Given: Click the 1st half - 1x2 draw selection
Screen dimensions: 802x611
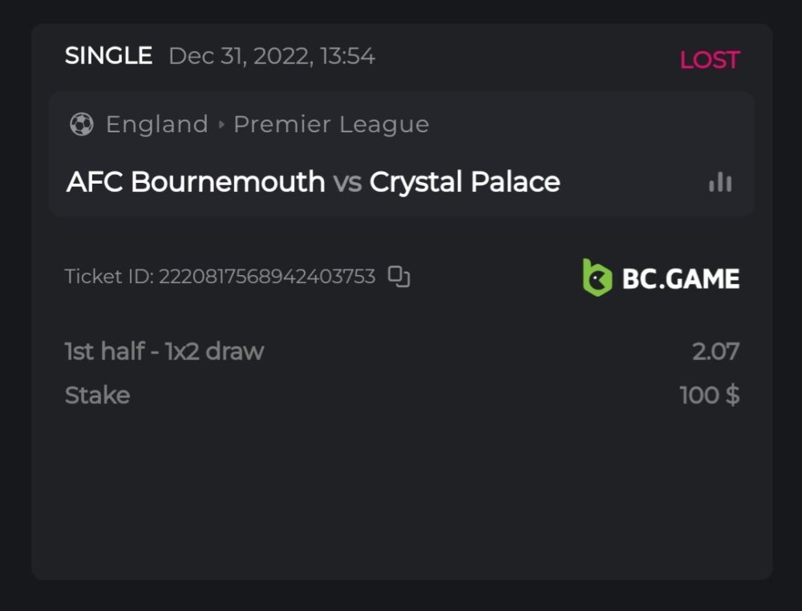Looking at the screenshot, I should 164,351.
